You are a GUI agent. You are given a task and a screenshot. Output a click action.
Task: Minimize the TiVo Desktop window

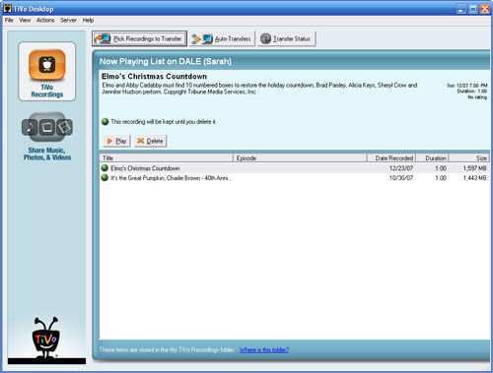tap(461, 9)
